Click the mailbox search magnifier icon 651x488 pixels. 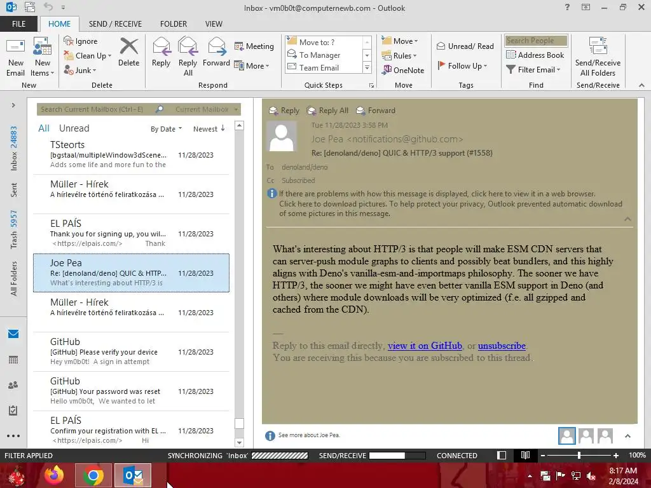point(160,109)
